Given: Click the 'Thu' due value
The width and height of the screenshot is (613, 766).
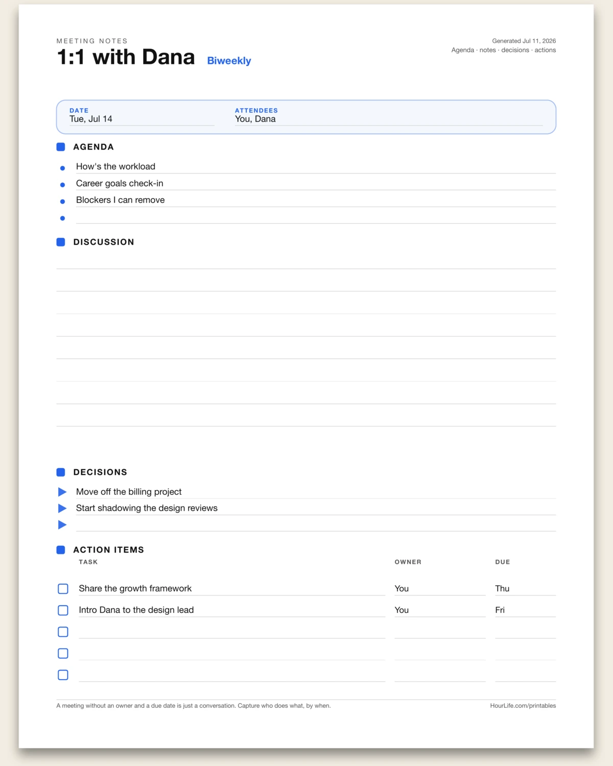Looking at the screenshot, I should pos(502,589).
